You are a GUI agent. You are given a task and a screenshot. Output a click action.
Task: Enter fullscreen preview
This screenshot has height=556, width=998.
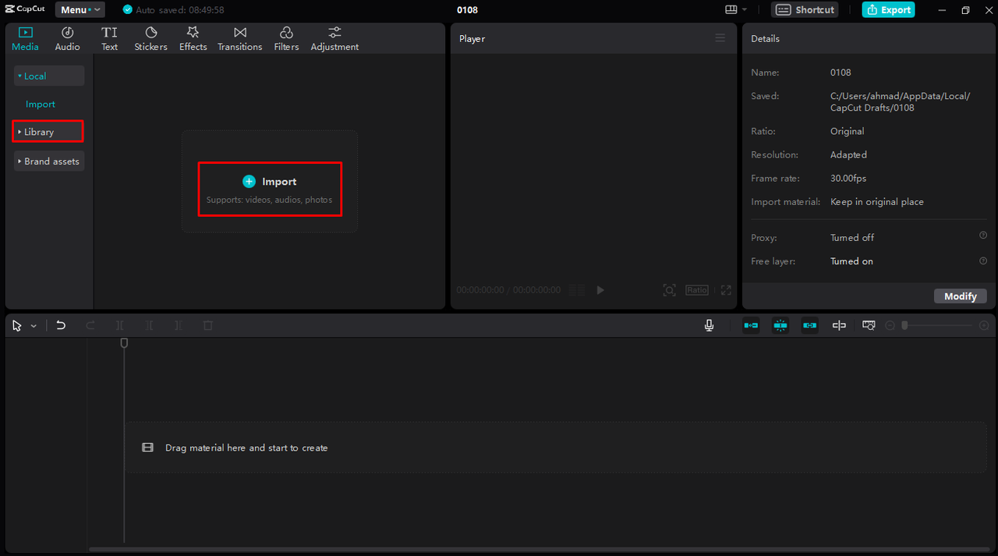coord(726,290)
